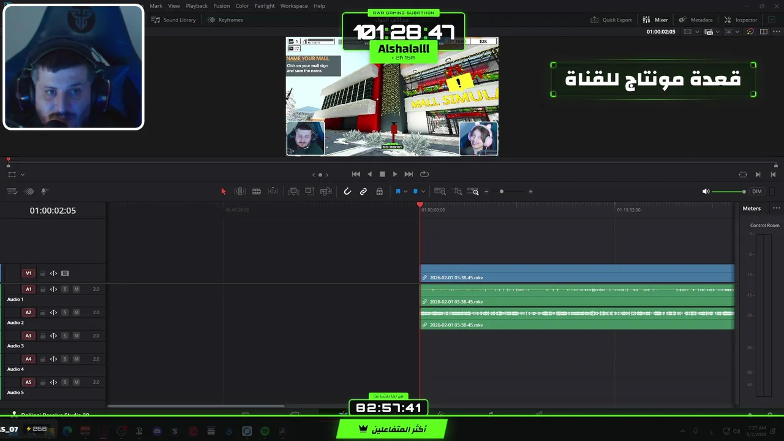
Task: Click the Full Extent Zoom icon
Action: 440,192
